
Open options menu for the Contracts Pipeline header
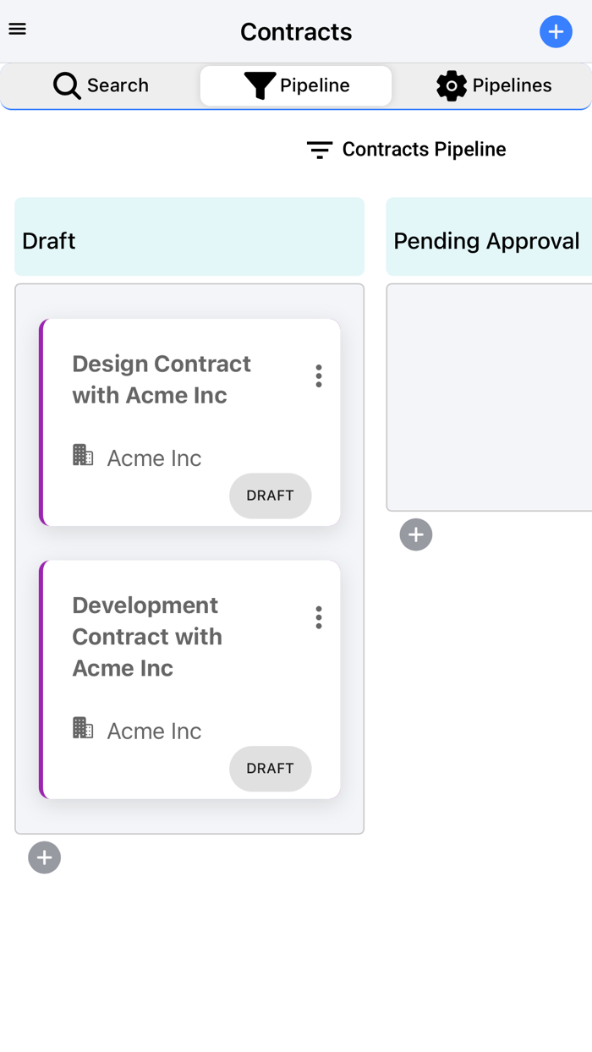tap(319, 149)
